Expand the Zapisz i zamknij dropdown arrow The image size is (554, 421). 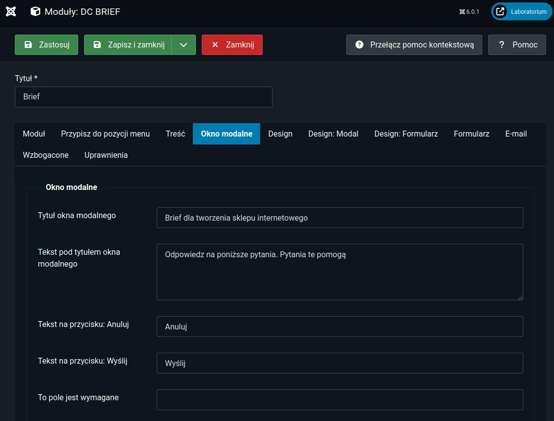click(184, 45)
